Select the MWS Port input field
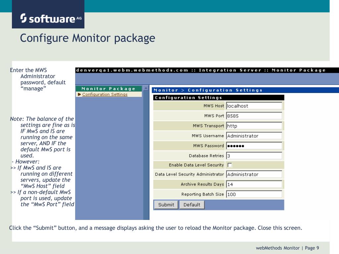This screenshot has width=339, height=254. (254, 116)
